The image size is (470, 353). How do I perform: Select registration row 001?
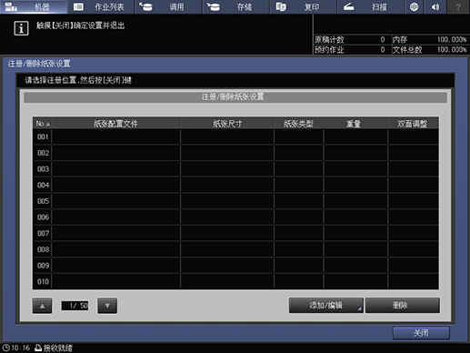coord(235,136)
